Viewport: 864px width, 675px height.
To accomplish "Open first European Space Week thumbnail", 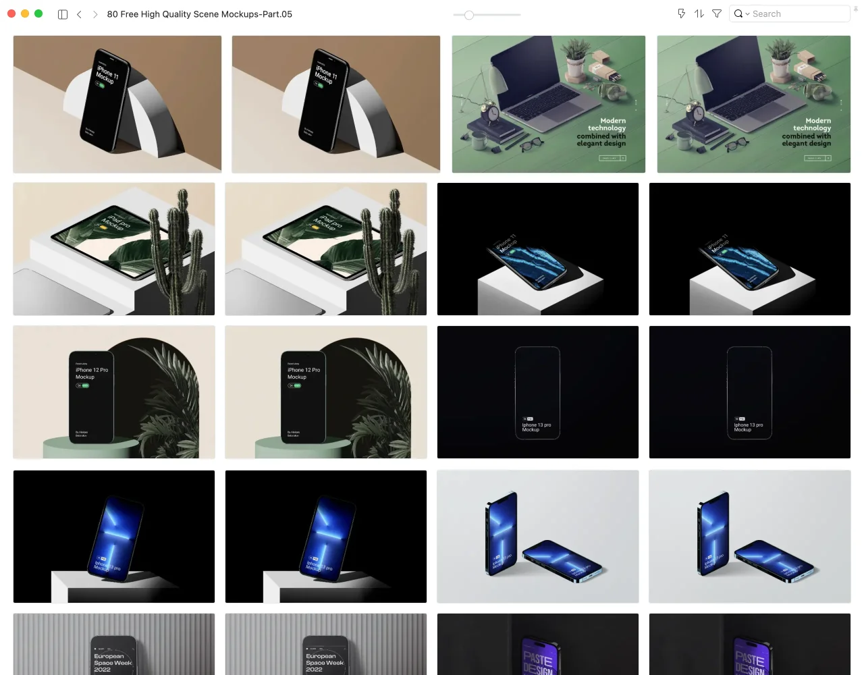I will coord(114,644).
